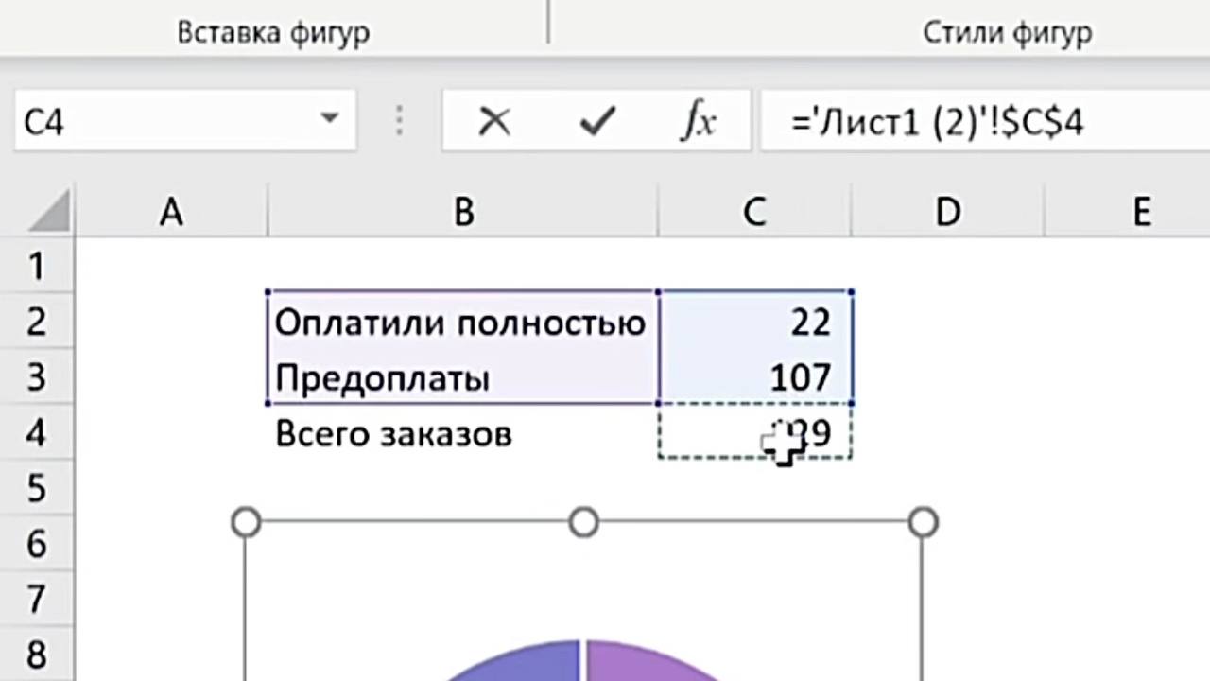Open the Insert Function fx dialog
The width and height of the screenshot is (1210, 681).
click(698, 121)
